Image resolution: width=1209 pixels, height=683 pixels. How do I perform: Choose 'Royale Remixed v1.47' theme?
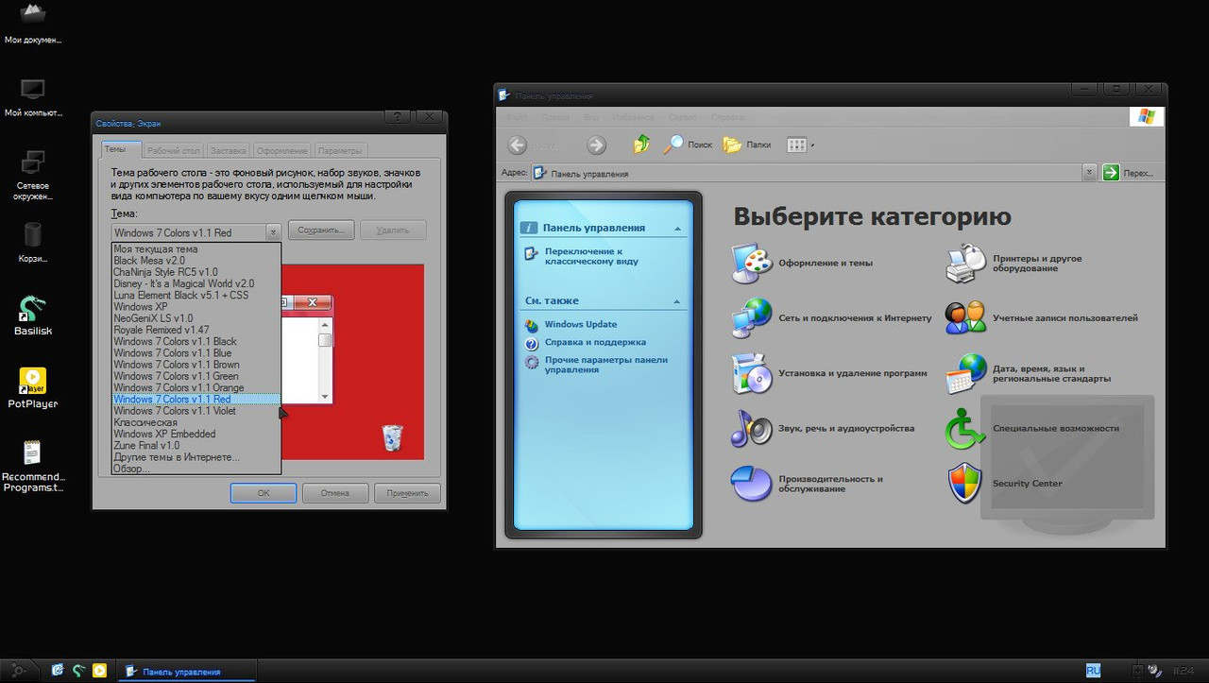pyautogui.click(x=196, y=330)
